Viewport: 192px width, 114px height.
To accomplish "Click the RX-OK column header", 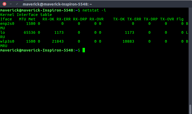I will (x=48, y=19).
